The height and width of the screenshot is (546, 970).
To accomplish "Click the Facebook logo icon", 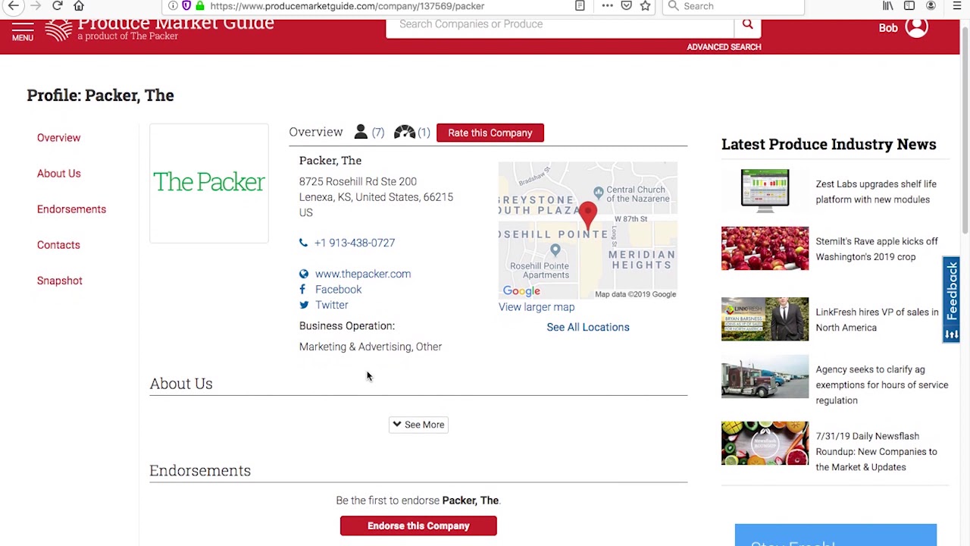I will point(303,290).
